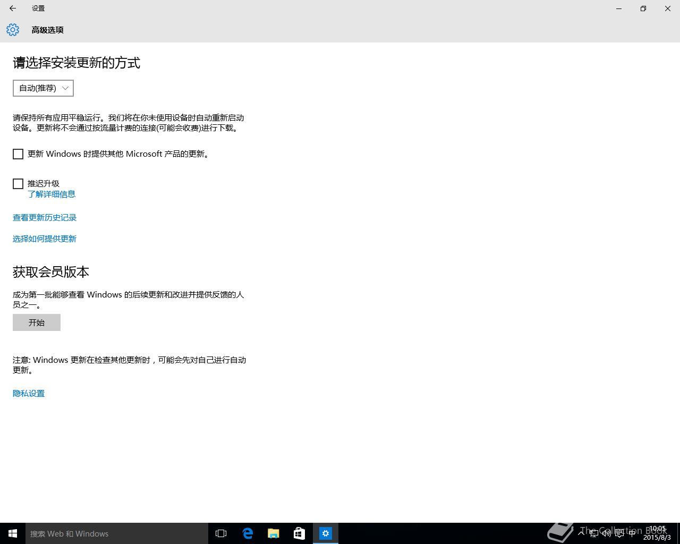Open the network status tray icon
This screenshot has height=544, width=680.
coord(594,533)
